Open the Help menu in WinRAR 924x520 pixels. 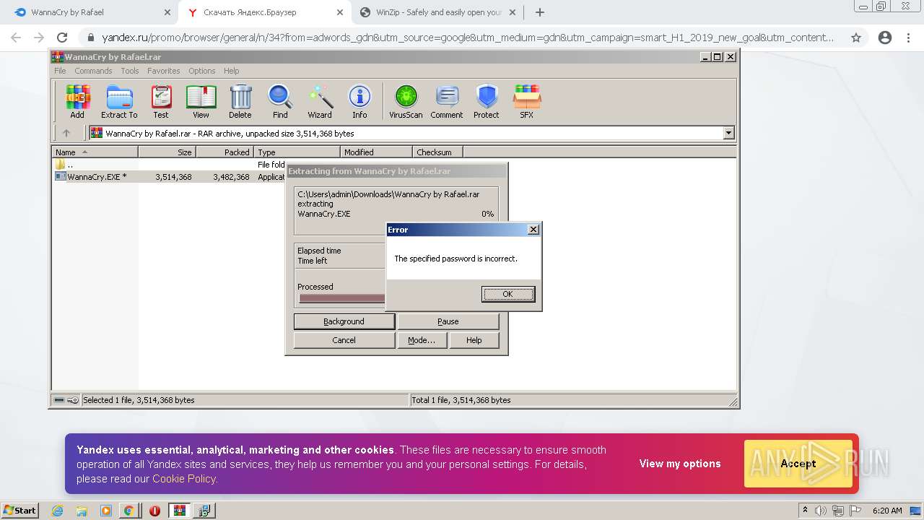coord(231,71)
